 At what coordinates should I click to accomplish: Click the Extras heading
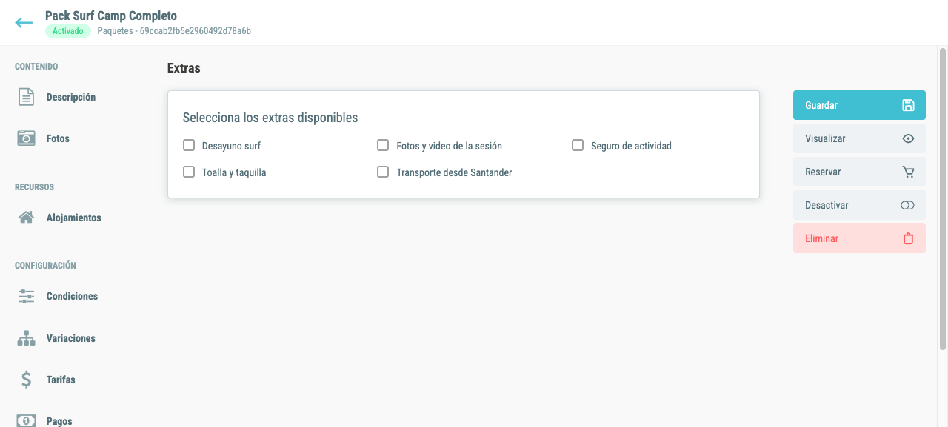184,68
